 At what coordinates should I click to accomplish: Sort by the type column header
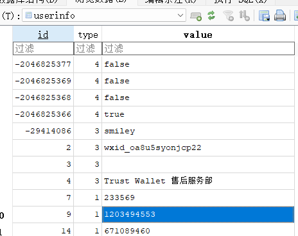[x=88, y=34]
